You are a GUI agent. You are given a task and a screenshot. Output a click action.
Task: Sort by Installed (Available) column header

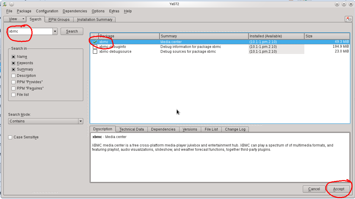pos(277,36)
